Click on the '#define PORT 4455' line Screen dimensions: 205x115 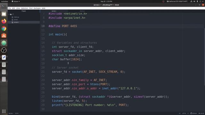tap(63, 26)
